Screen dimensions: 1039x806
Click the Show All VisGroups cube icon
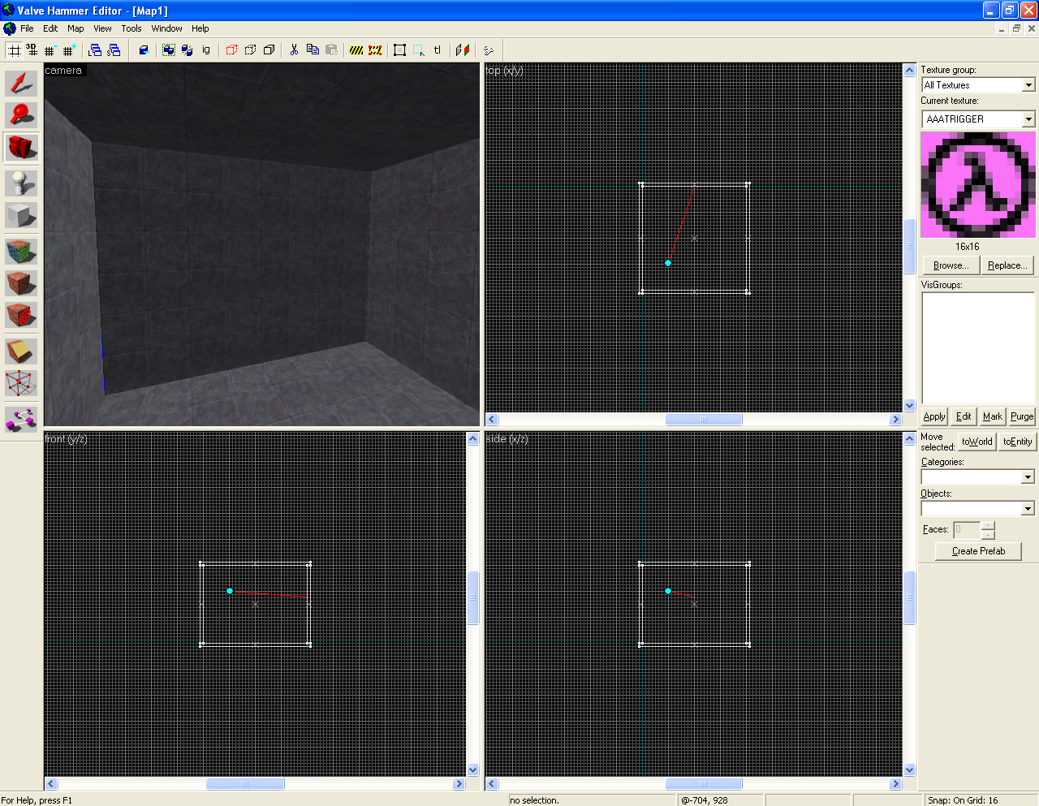coord(269,50)
